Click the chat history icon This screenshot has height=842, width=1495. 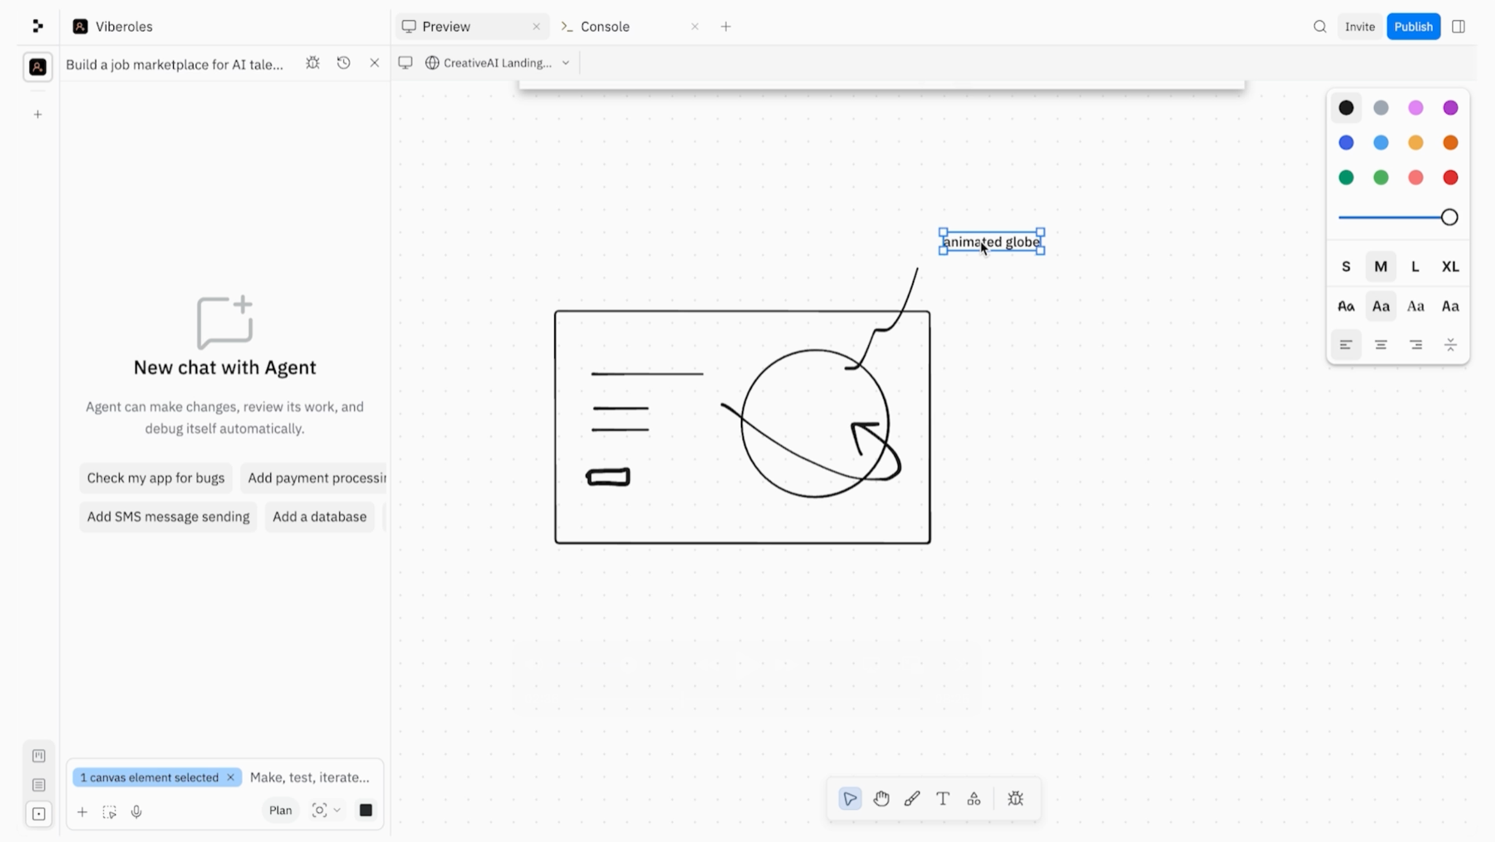343,63
